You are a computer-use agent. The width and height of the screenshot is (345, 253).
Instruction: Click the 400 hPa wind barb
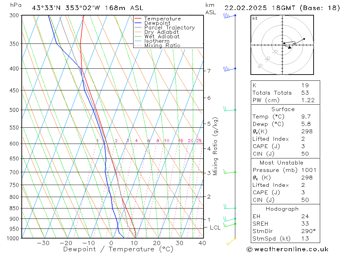pyautogui.click(x=229, y=69)
